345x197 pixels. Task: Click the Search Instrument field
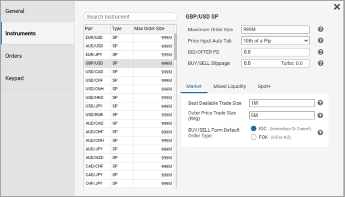(130, 17)
